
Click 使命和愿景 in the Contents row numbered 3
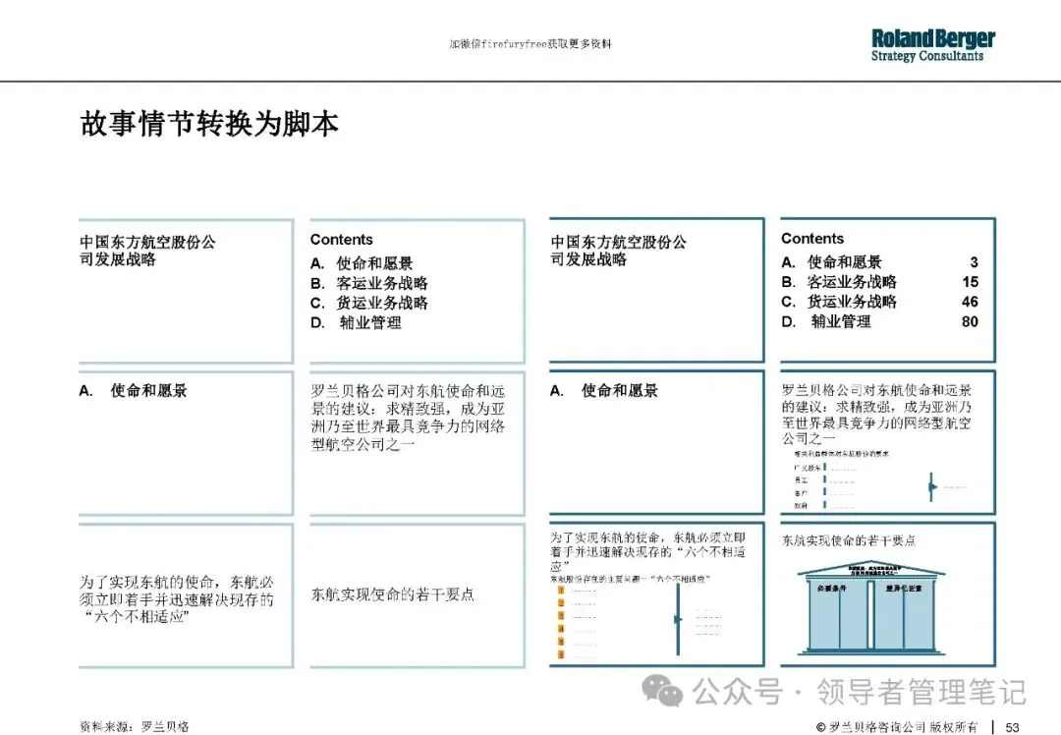[845, 262]
